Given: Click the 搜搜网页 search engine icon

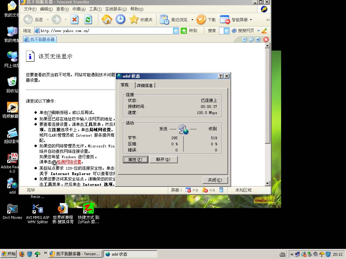Looking at the screenshot, I should (234, 31).
